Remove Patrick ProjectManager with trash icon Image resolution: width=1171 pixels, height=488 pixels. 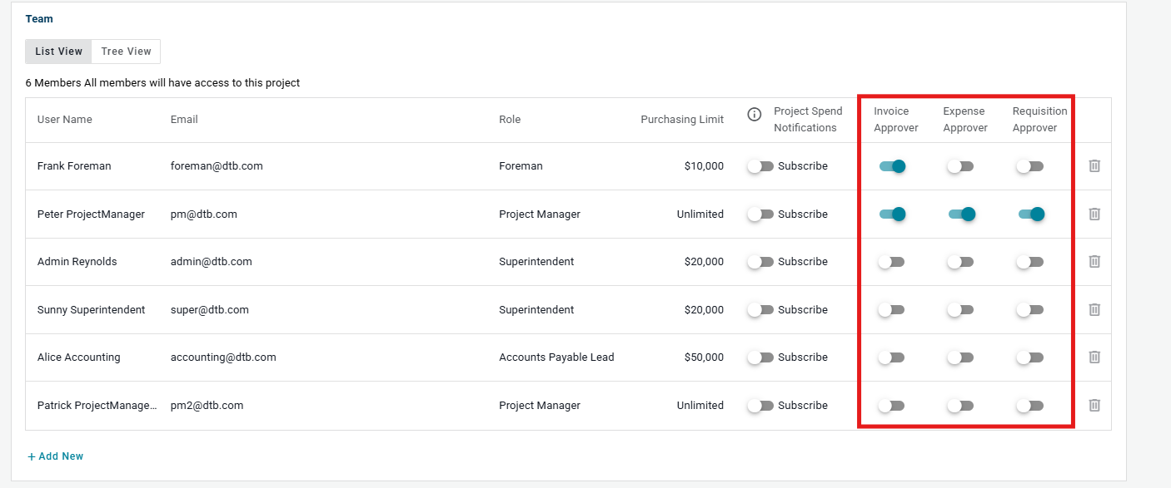tap(1094, 405)
